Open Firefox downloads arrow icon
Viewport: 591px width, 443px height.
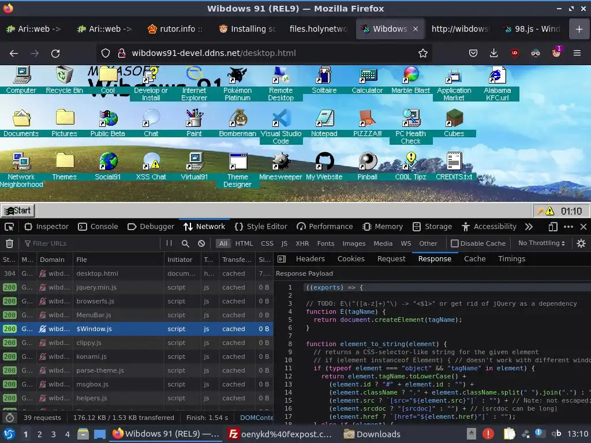(x=494, y=53)
